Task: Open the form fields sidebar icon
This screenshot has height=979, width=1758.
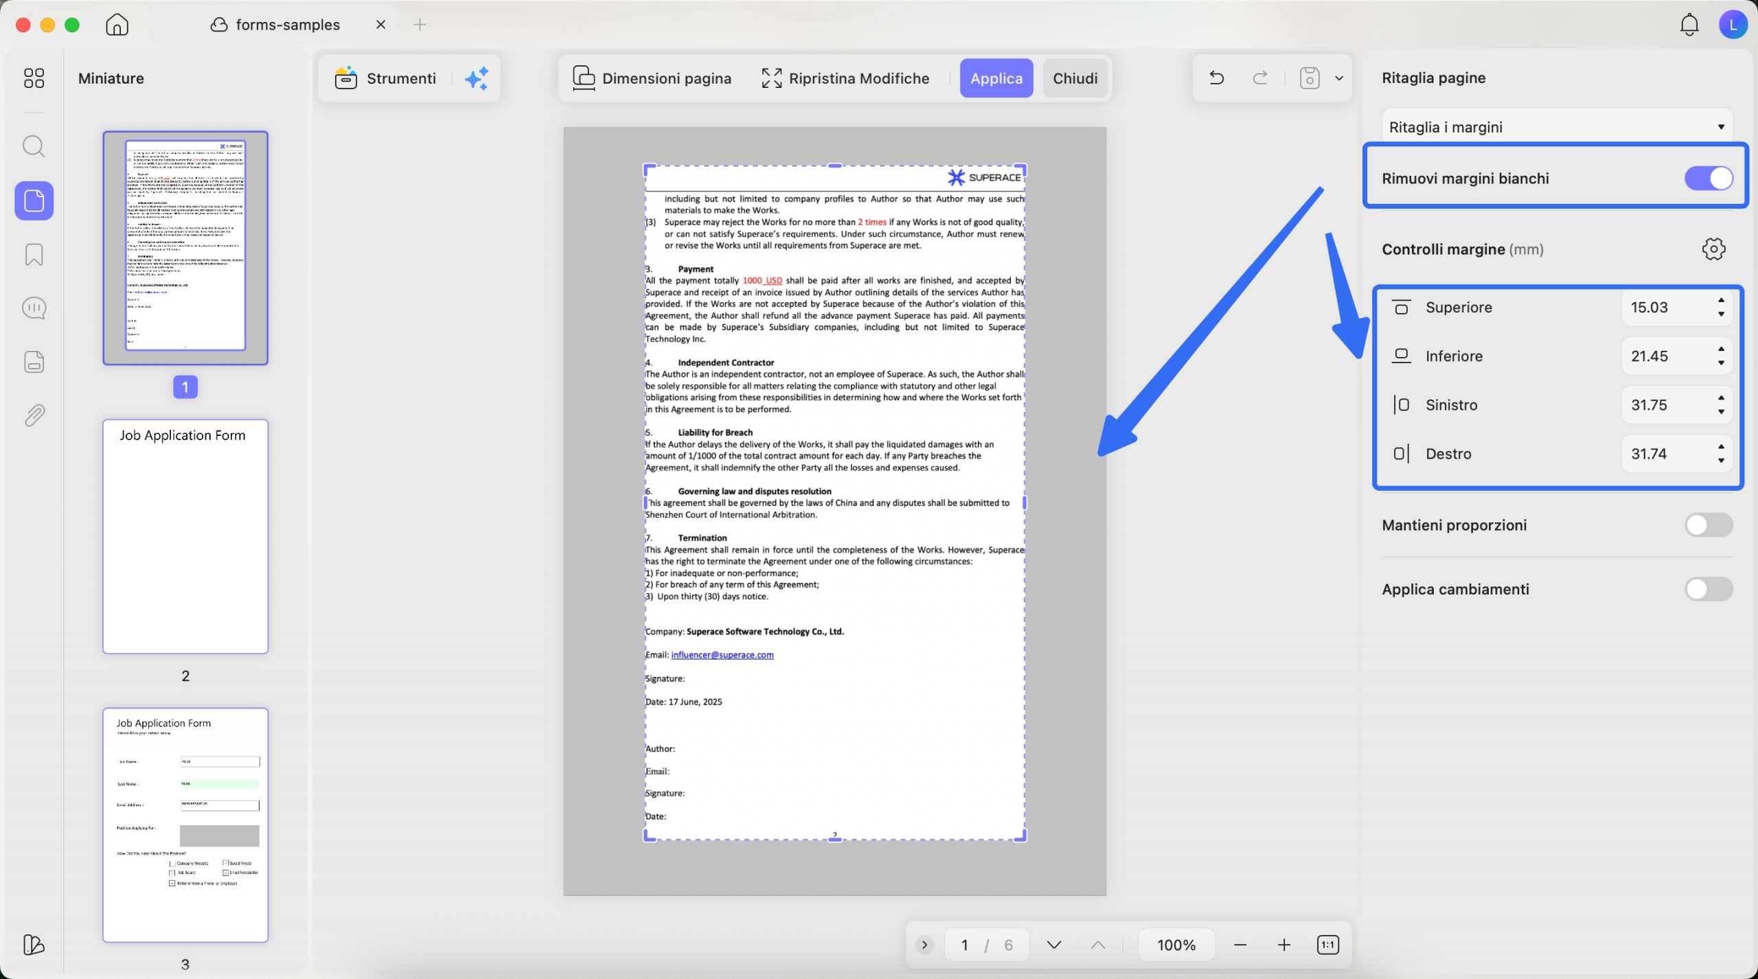Action: [x=34, y=362]
